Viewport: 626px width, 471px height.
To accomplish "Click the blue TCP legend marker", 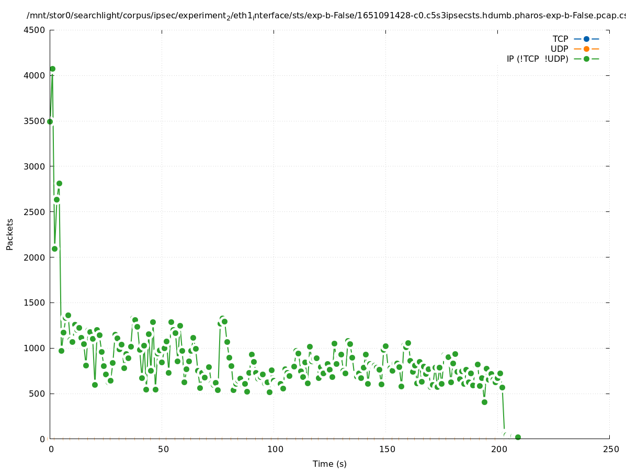I will click(x=586, y=39).
